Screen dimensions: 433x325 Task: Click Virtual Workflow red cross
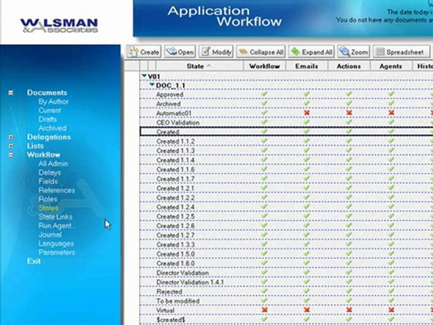pyautogui.click(x=265, y=310)
